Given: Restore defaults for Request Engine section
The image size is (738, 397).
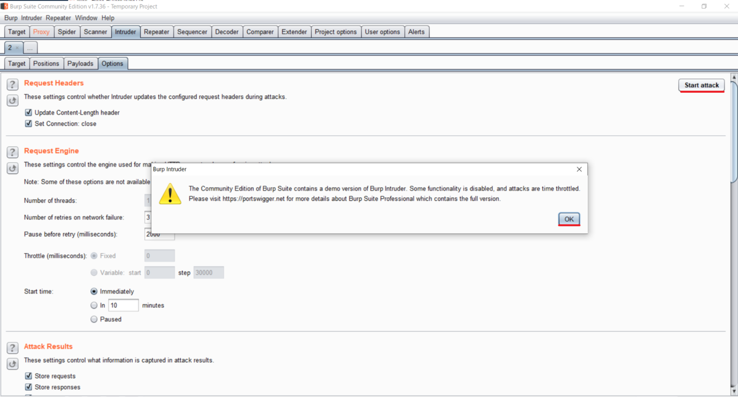Looking at the screenshot, I should 12,168.
